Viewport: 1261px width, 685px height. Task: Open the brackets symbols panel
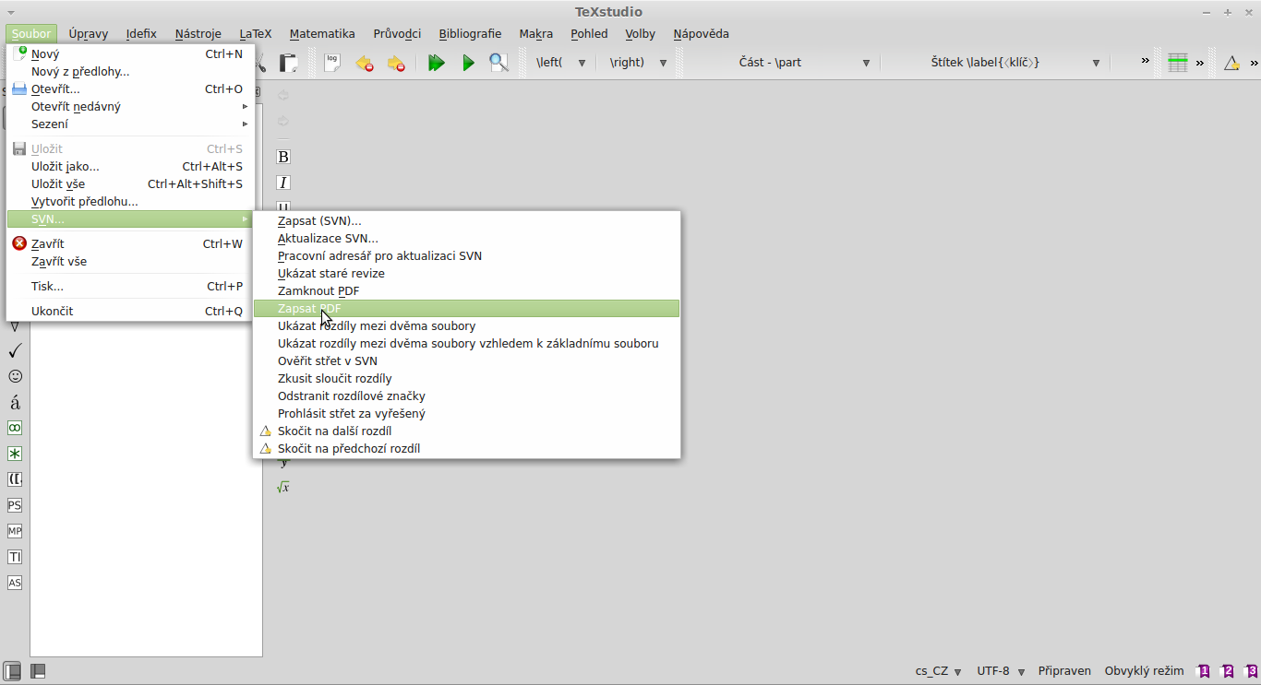(x=15, y=479)
